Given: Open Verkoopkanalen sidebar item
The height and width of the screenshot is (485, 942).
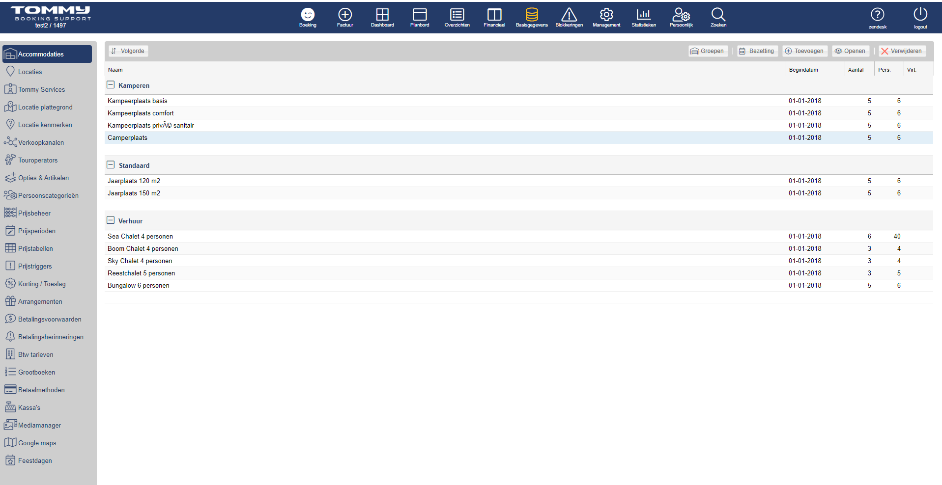Looking at the screenshot, I should coord(47,142).
